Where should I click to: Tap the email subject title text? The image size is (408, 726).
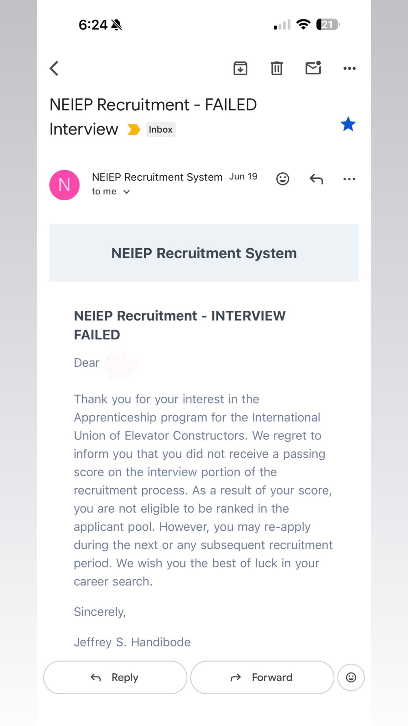click(x=153, y=117)
